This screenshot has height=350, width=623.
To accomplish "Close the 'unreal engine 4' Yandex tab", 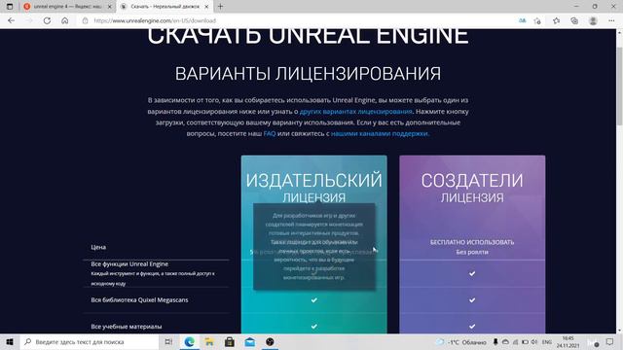I will 110,7.
